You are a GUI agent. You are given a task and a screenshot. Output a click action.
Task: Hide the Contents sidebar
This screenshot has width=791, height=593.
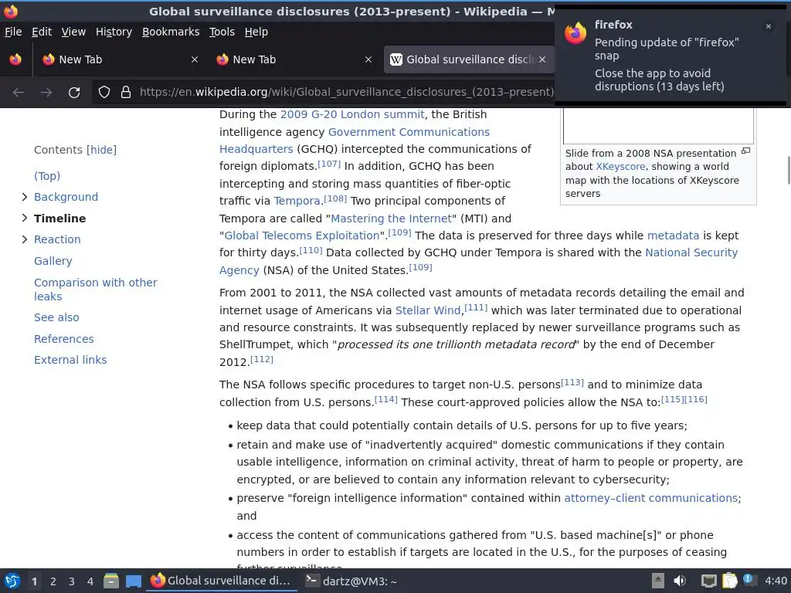click(x=101, y=150)
